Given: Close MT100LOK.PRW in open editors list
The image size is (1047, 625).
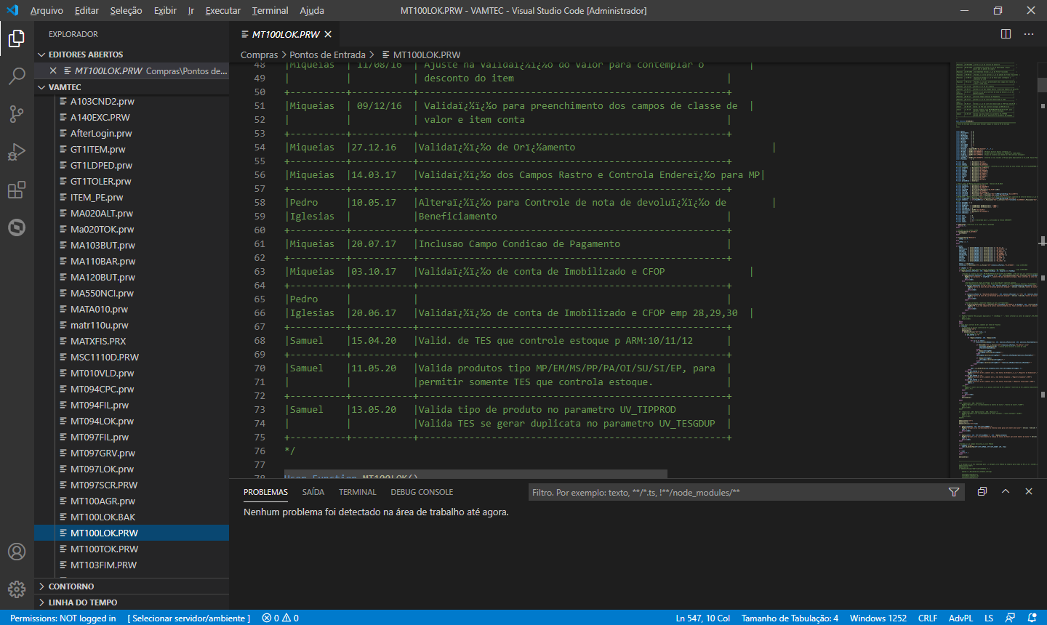Looking at the screenshot, I should click(x=53, y=70).
